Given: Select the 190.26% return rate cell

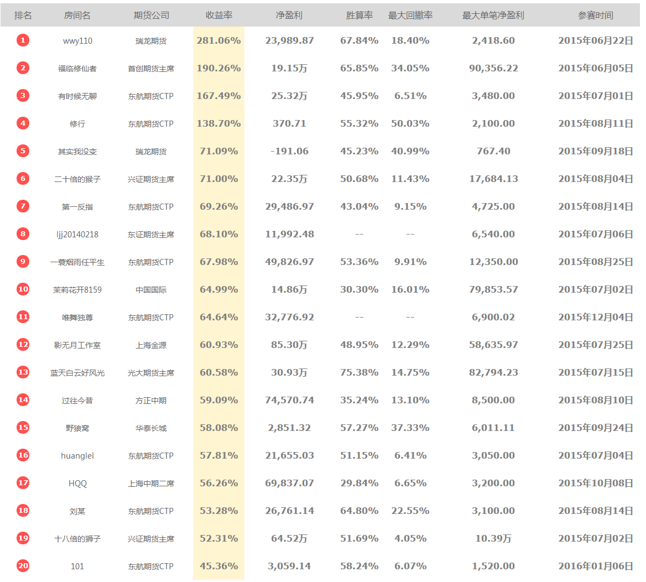Looking at the screenshot, I should [219, 68].
